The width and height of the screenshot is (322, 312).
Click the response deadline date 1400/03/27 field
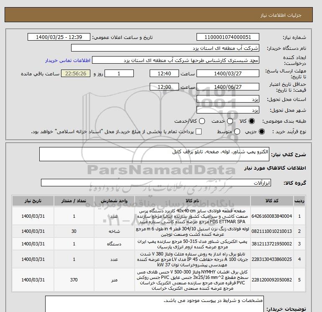tap(228, 73)
